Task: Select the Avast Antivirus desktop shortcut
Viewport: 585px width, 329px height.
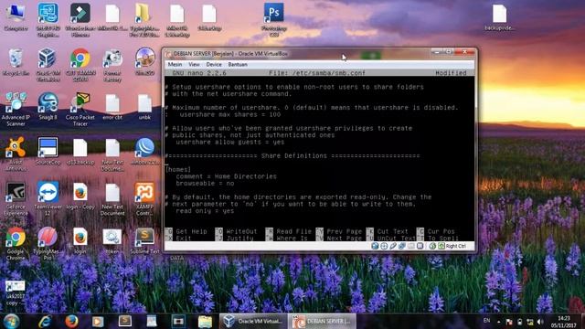Action: coord(16,154)
